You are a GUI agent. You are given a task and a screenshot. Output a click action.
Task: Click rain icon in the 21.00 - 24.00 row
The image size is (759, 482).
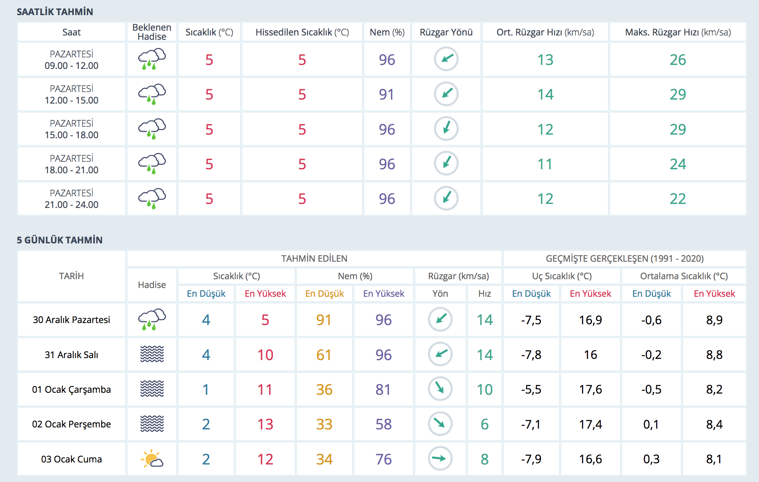point(151,198)
